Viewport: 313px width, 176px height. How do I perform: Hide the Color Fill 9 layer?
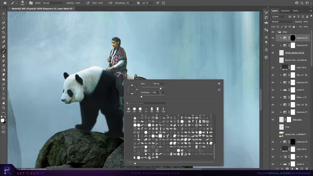tap(273, 67)
